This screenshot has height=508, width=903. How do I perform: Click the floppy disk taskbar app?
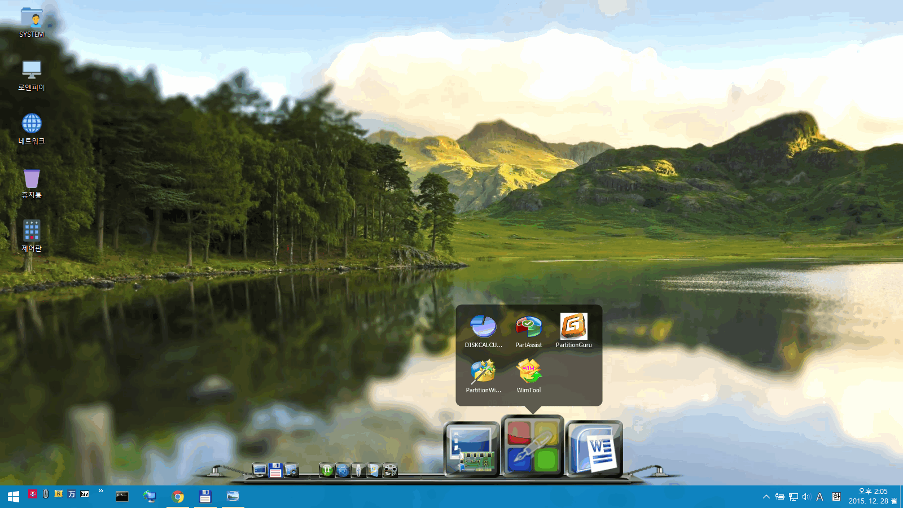click(205, 497)
